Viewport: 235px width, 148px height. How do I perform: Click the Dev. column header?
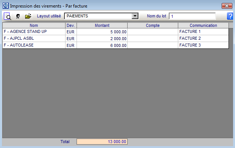coord(71,25)
